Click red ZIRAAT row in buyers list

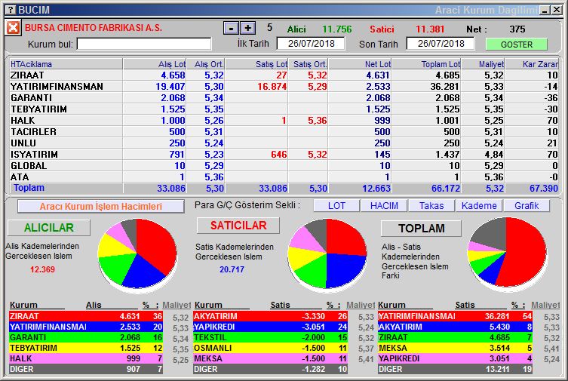click(x=86, y=316)
